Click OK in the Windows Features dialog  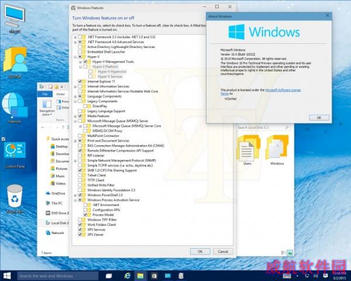(x=200, y=251)
